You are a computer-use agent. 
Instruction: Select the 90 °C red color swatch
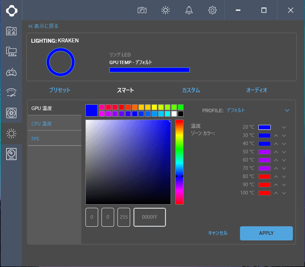264,185
